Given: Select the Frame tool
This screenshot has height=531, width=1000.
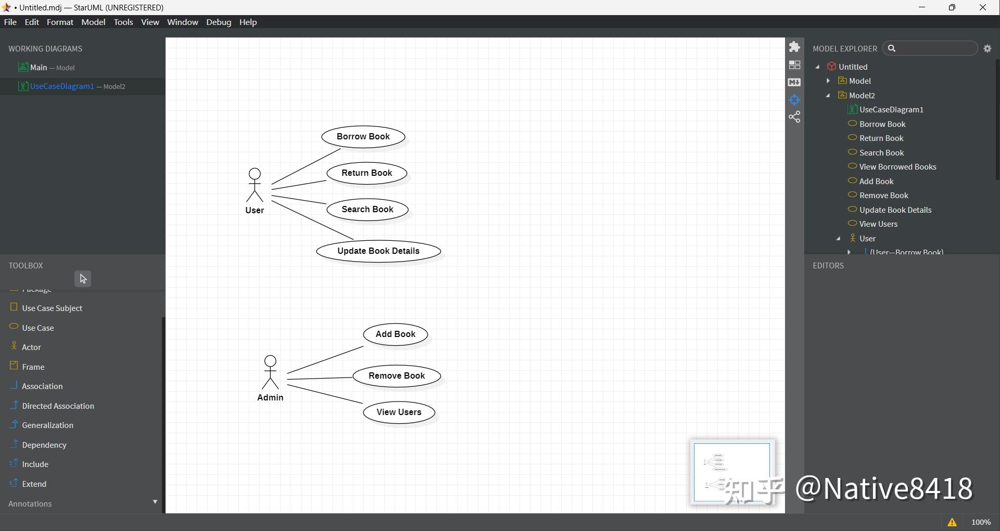Looking at the screenshot, I should 33,366.
